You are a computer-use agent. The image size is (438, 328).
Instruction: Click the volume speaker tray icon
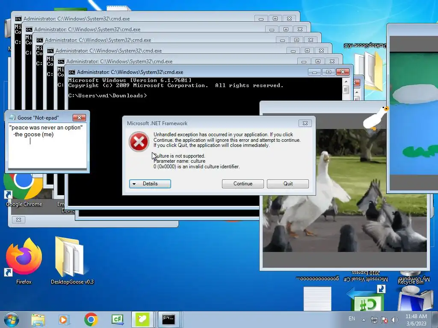[x=395, y=320]
